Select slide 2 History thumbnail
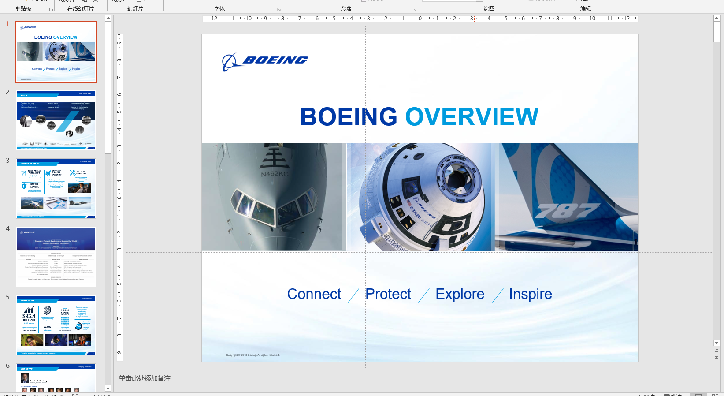Image resolution: width=724 pixels, height=396 pixels. point(56,120)
